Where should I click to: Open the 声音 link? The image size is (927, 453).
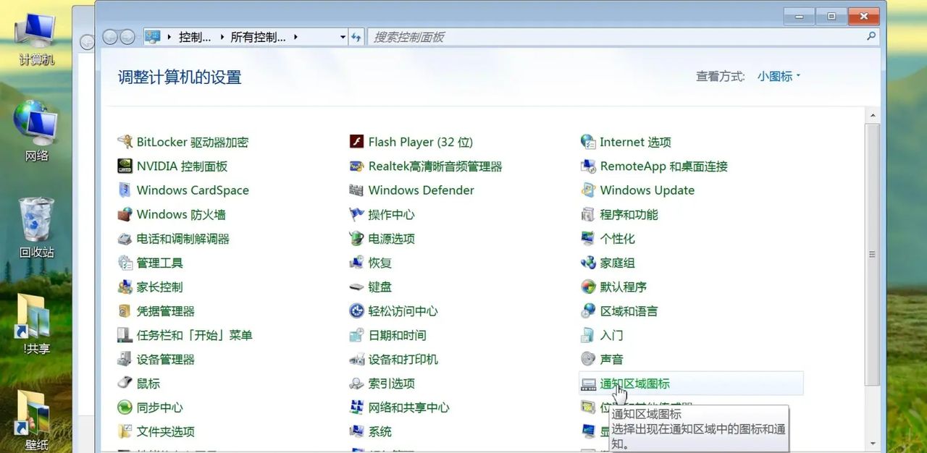pyautogui.click(x=611, y=359)
